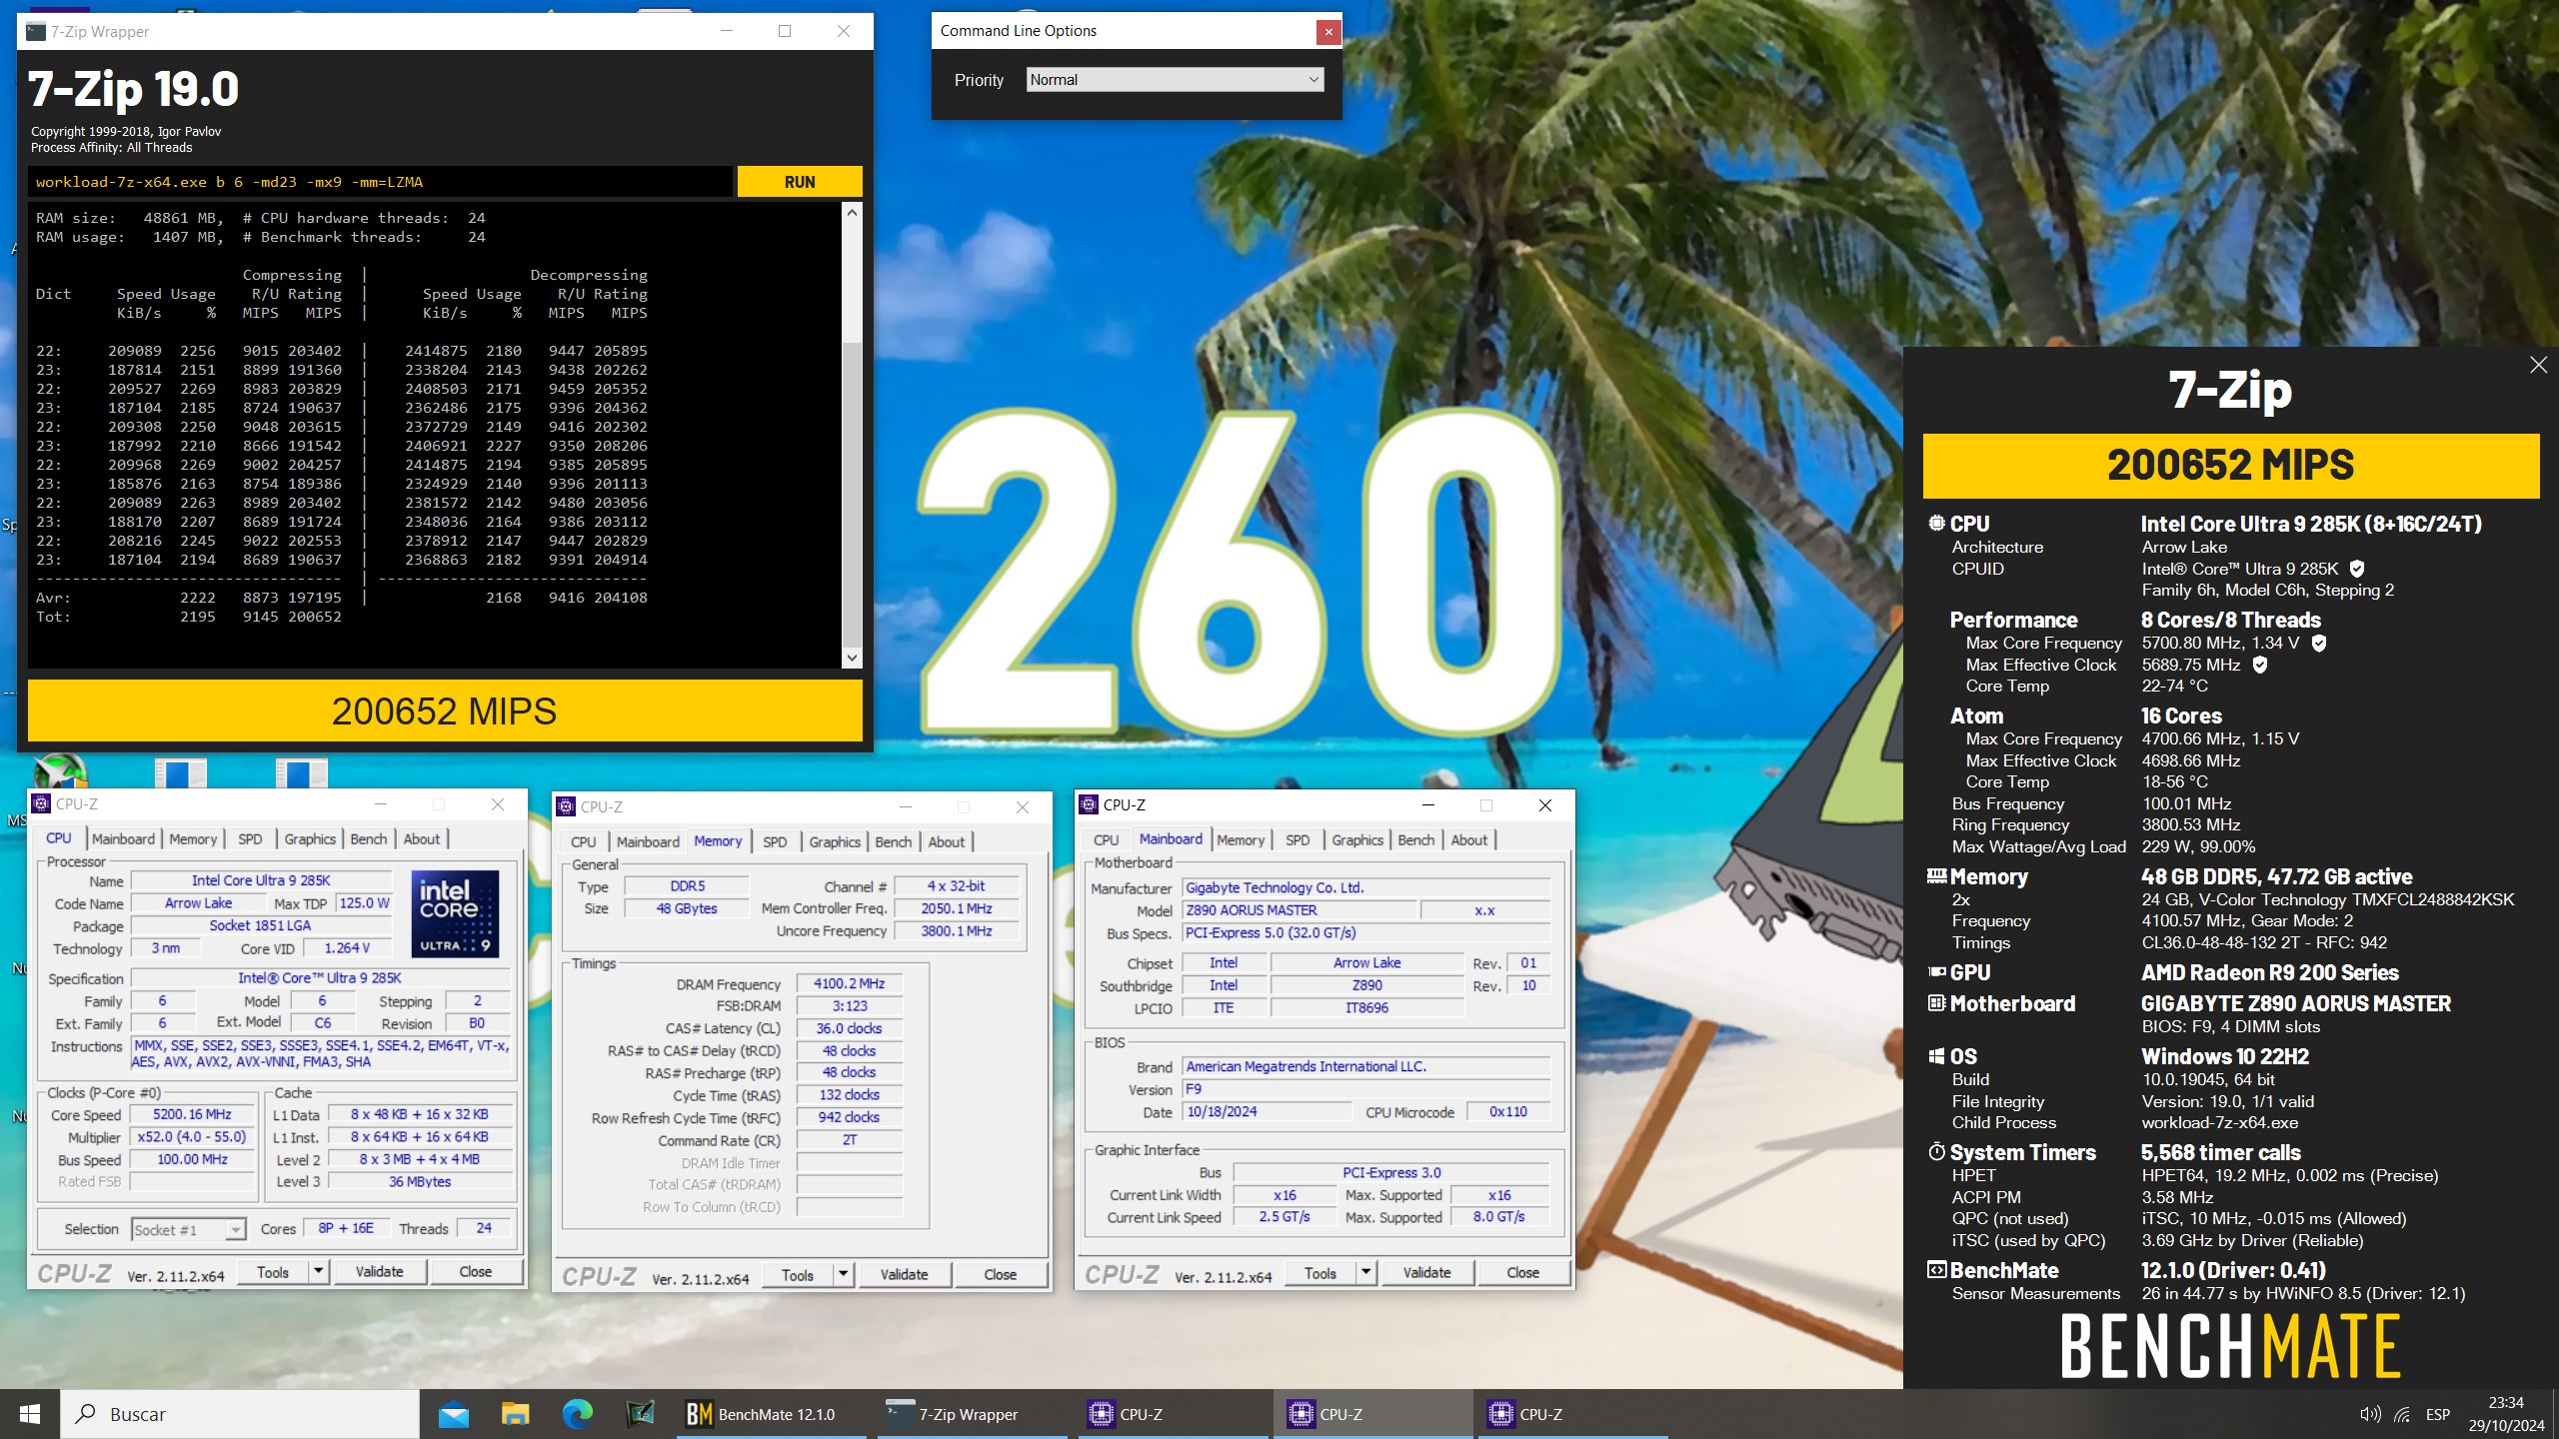This screenshot has height=1439, width=2559.
Task: Click the scroll-down arrow in 7-Zip output
Action: pos(852,658)
